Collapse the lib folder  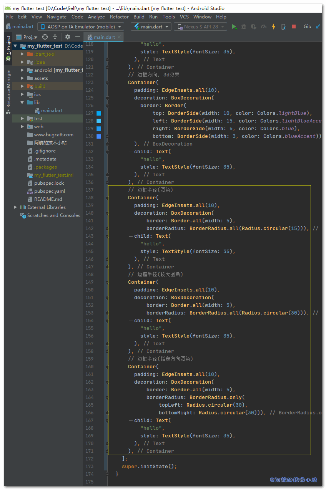point(22,103)
